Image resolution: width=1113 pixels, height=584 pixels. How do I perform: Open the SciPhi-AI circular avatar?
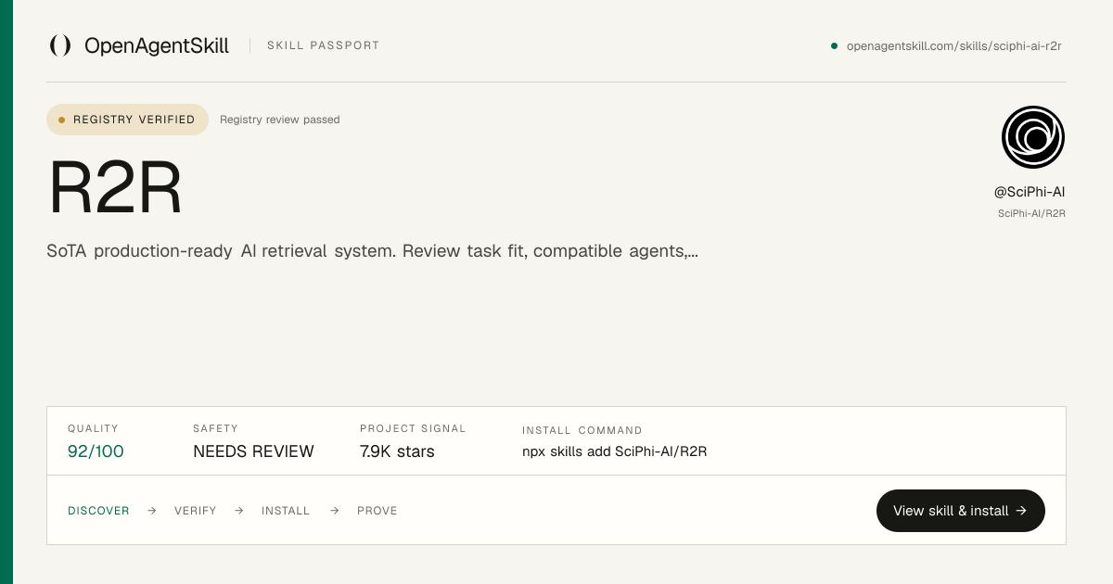1032,137
